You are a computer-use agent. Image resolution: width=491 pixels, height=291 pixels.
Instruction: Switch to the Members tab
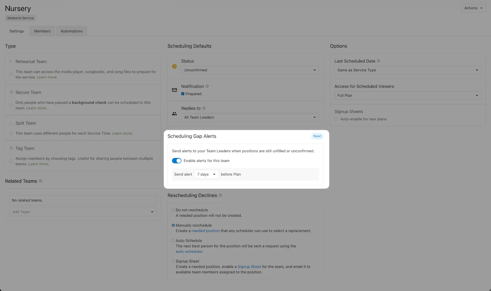[42, 31]
